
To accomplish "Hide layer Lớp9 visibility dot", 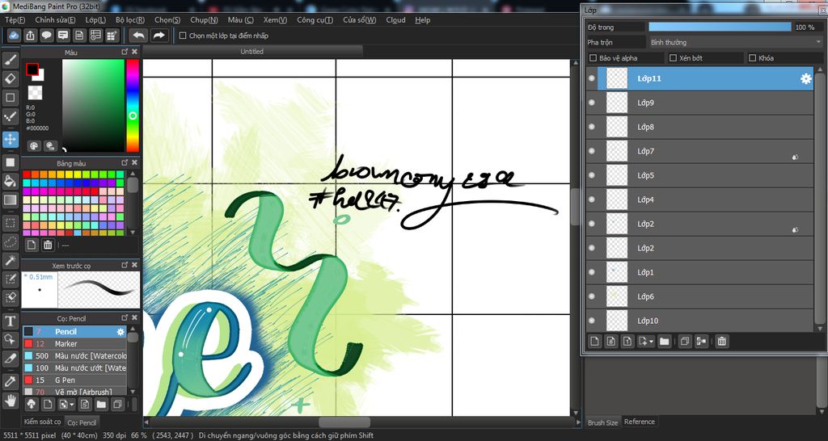I will pyautogui.click(x=591, y=103).
